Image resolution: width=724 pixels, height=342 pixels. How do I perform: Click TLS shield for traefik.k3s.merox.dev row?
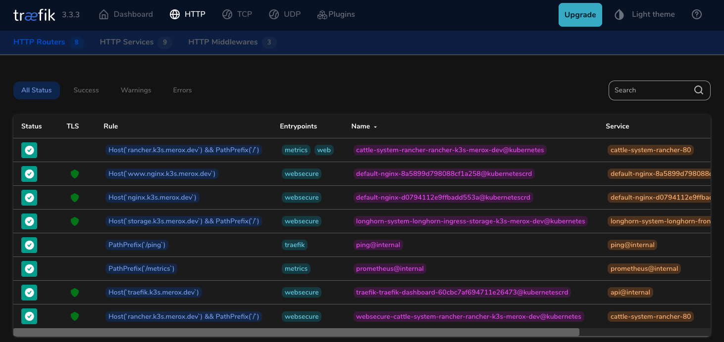[75, 293]
